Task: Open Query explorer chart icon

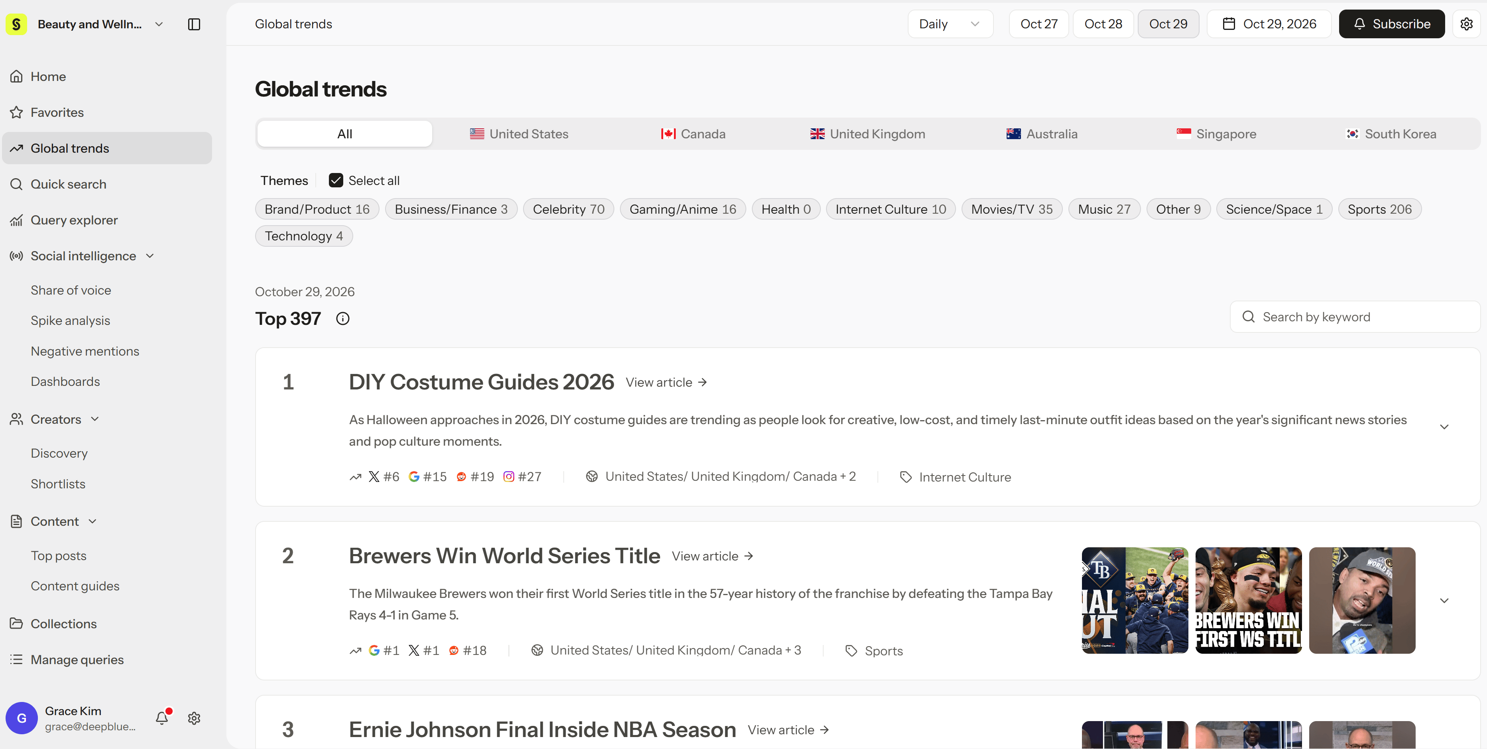Action: (x=16, y=220)
